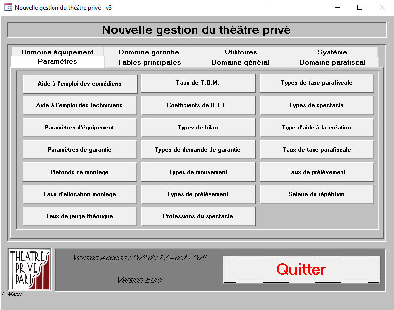
Task: Go to the Domaine parafiscal tab
Action: click(x=333, y=62)
